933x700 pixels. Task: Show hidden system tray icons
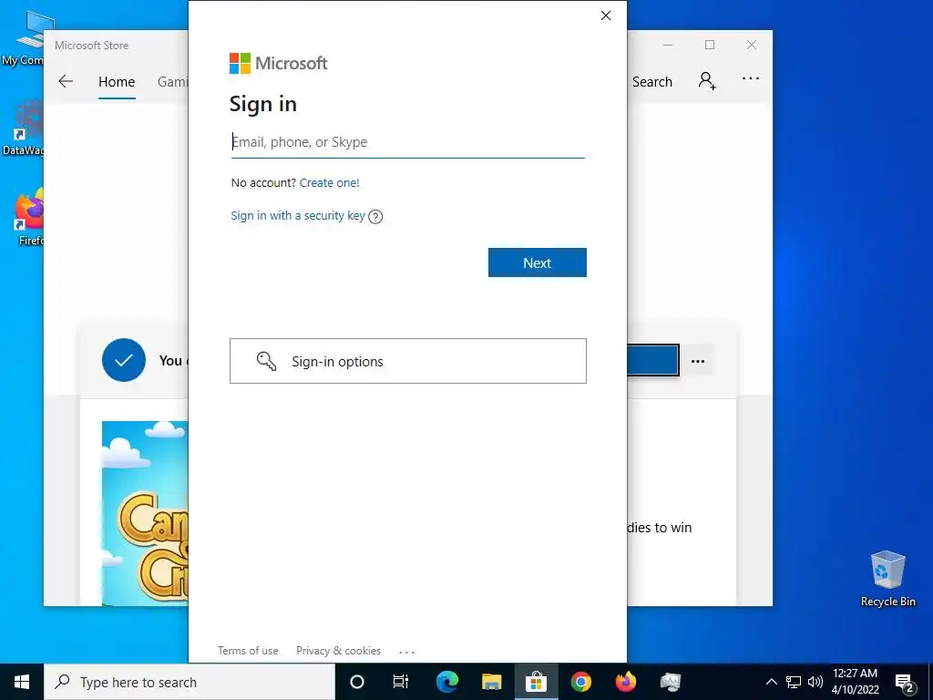(x=771, y=682)
